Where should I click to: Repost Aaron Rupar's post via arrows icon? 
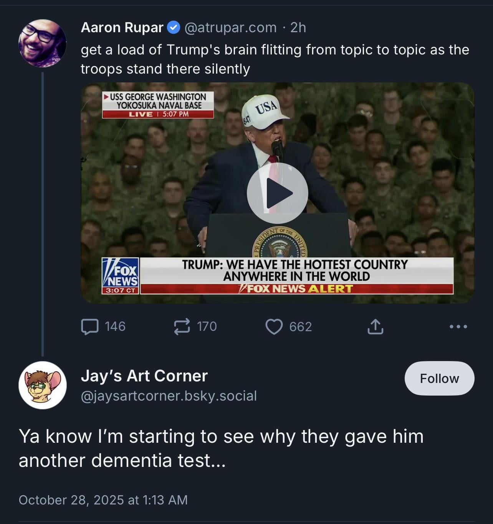pyautogui.click(x=182, y=327)
